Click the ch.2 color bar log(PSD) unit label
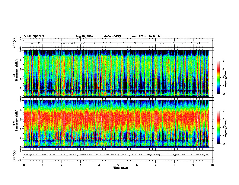Screen dimensions: 239x185 [226, 128]
